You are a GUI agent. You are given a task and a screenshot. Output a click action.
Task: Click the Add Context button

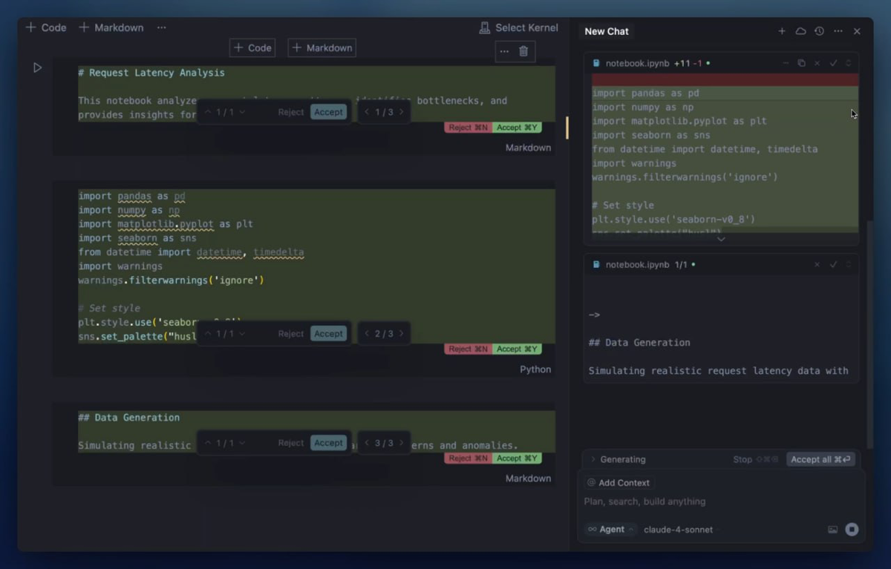tap(619, 483)
